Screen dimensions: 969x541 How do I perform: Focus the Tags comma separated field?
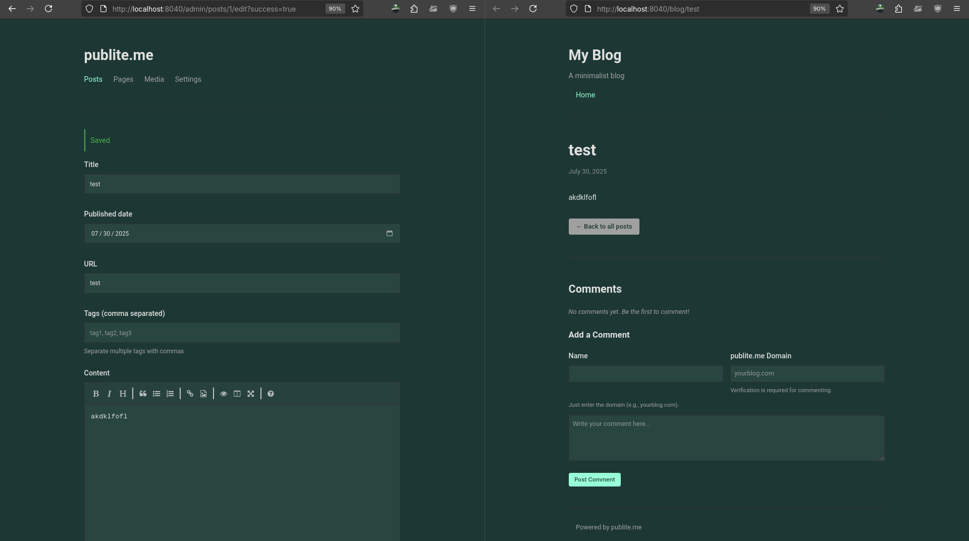point(242,333)
